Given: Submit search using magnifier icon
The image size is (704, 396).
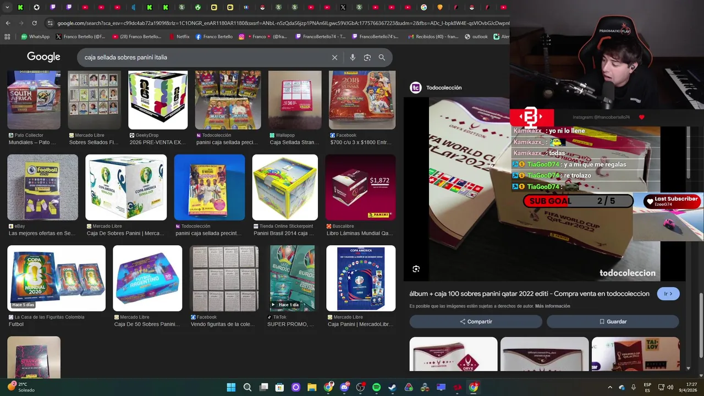Looking at the screenshot, I should [382, 57].
